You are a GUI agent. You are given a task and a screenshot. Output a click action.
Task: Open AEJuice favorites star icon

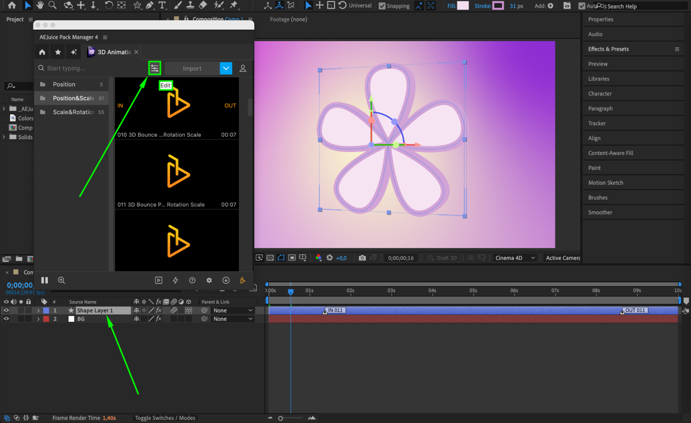58,52
